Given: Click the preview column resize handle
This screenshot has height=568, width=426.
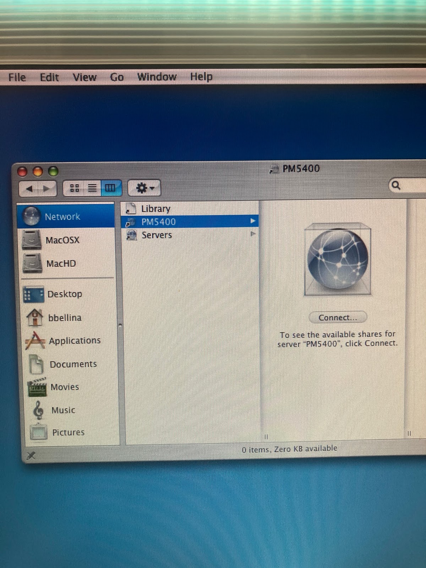Looking at the screenshot, I should click(x=409, y=433).
